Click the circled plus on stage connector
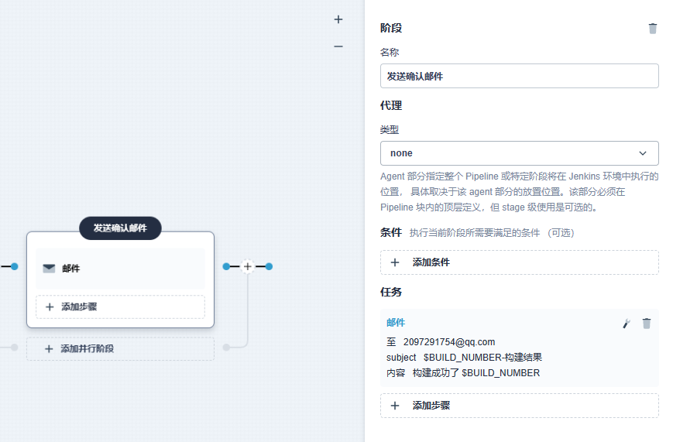 click(248, 266)
